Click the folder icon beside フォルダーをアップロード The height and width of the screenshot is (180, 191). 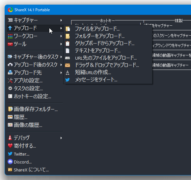point(68,36)
